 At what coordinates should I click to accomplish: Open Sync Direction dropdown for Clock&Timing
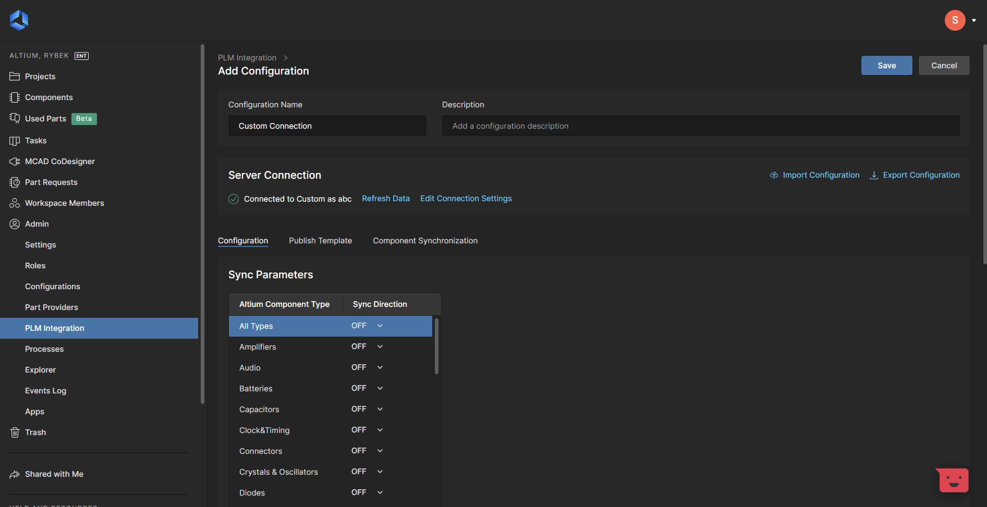click(x=380, y=430)
